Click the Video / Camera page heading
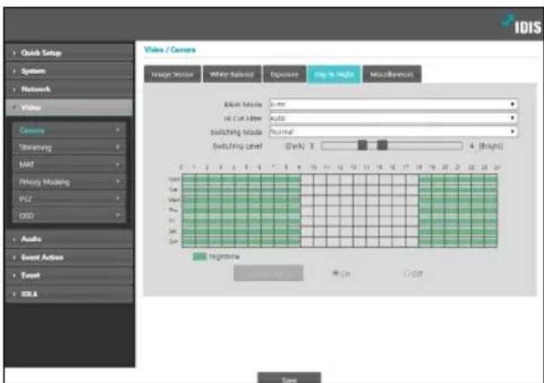 170,50
